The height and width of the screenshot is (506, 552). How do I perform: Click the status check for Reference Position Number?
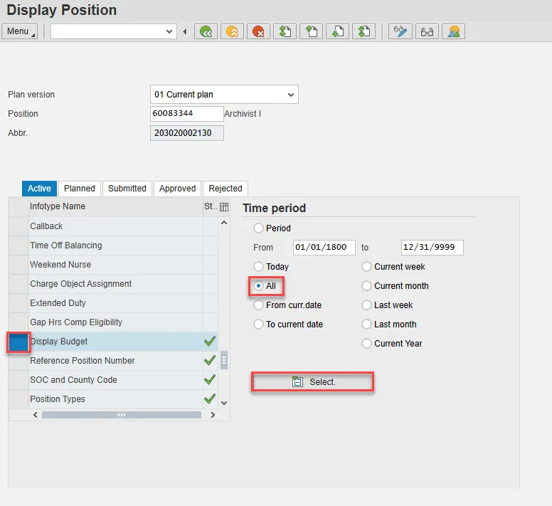[210, 360]
